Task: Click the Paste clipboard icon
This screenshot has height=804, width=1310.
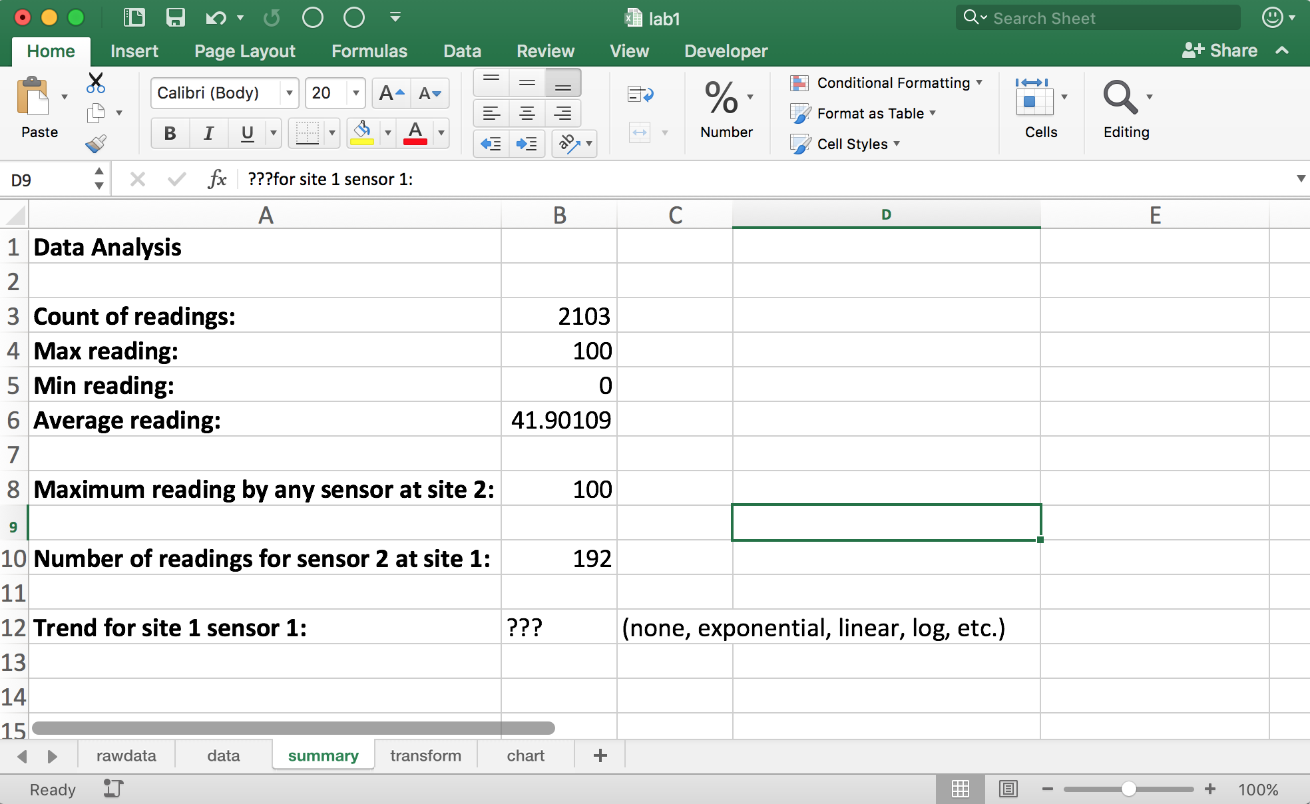Action: [33, 97]
